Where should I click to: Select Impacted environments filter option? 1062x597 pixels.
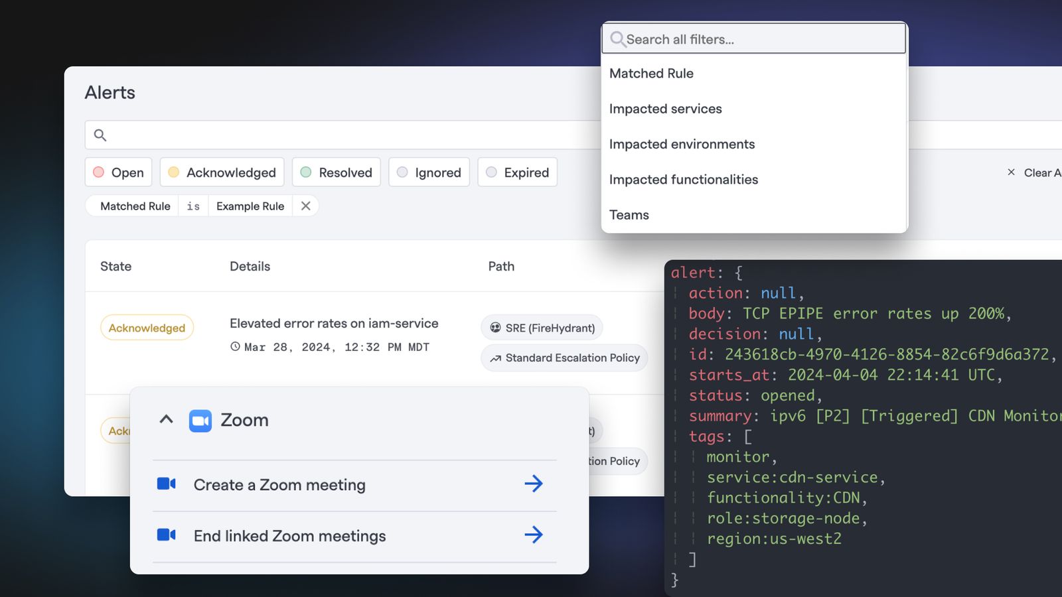coord(754,144)
